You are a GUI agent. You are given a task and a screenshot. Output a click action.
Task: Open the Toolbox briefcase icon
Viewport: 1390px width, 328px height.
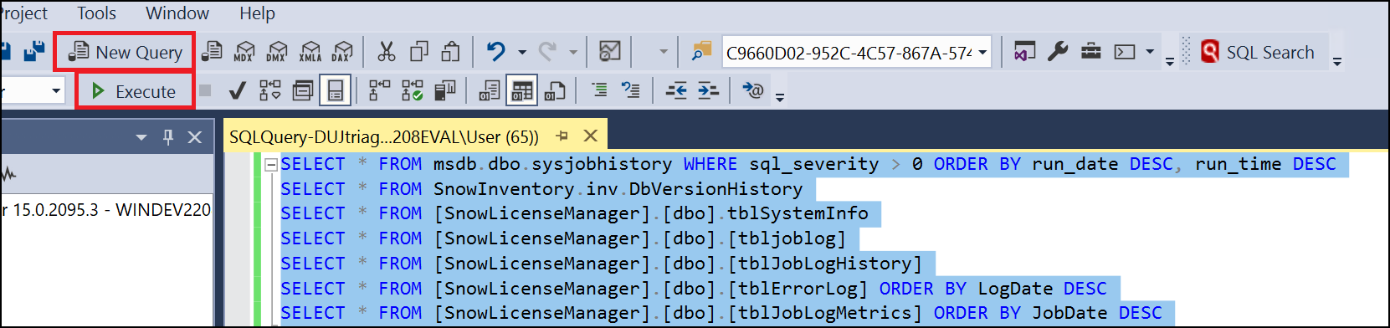[x=1091, y=52]
